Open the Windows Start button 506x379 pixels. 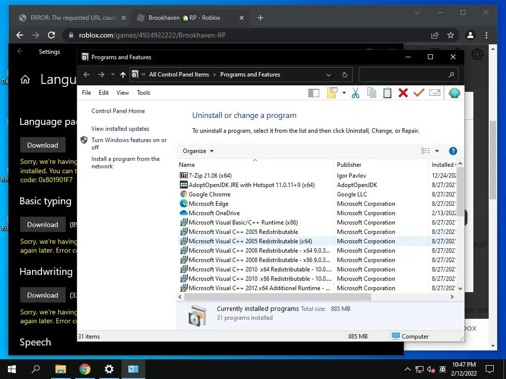point(12,369)
